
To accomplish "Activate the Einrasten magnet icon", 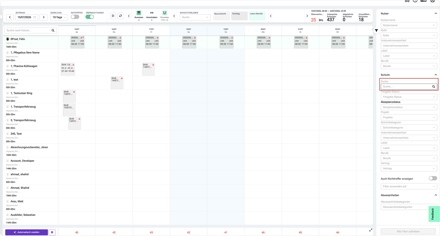I will point(165,13).
